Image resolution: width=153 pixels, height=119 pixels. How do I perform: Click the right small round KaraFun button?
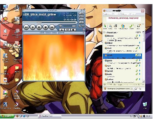83,26
